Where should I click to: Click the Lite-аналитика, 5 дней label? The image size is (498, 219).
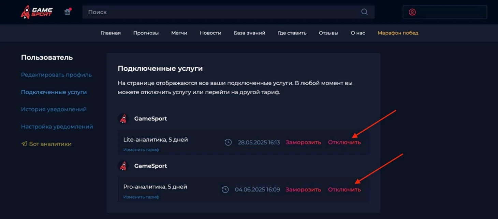click(156, 140)
